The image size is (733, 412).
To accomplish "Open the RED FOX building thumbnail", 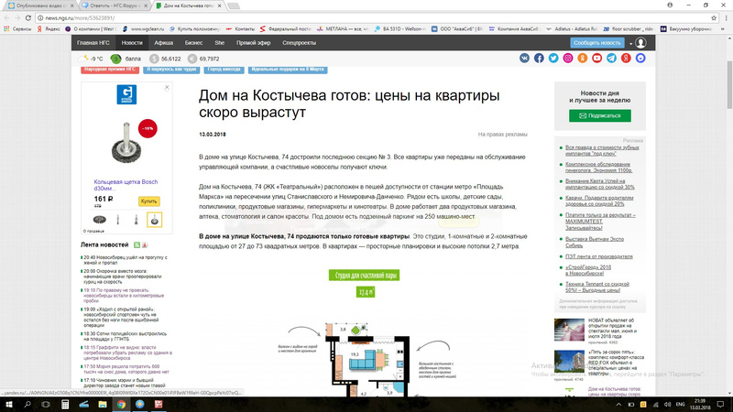I will pyautogui.click(x=569, y=362).
